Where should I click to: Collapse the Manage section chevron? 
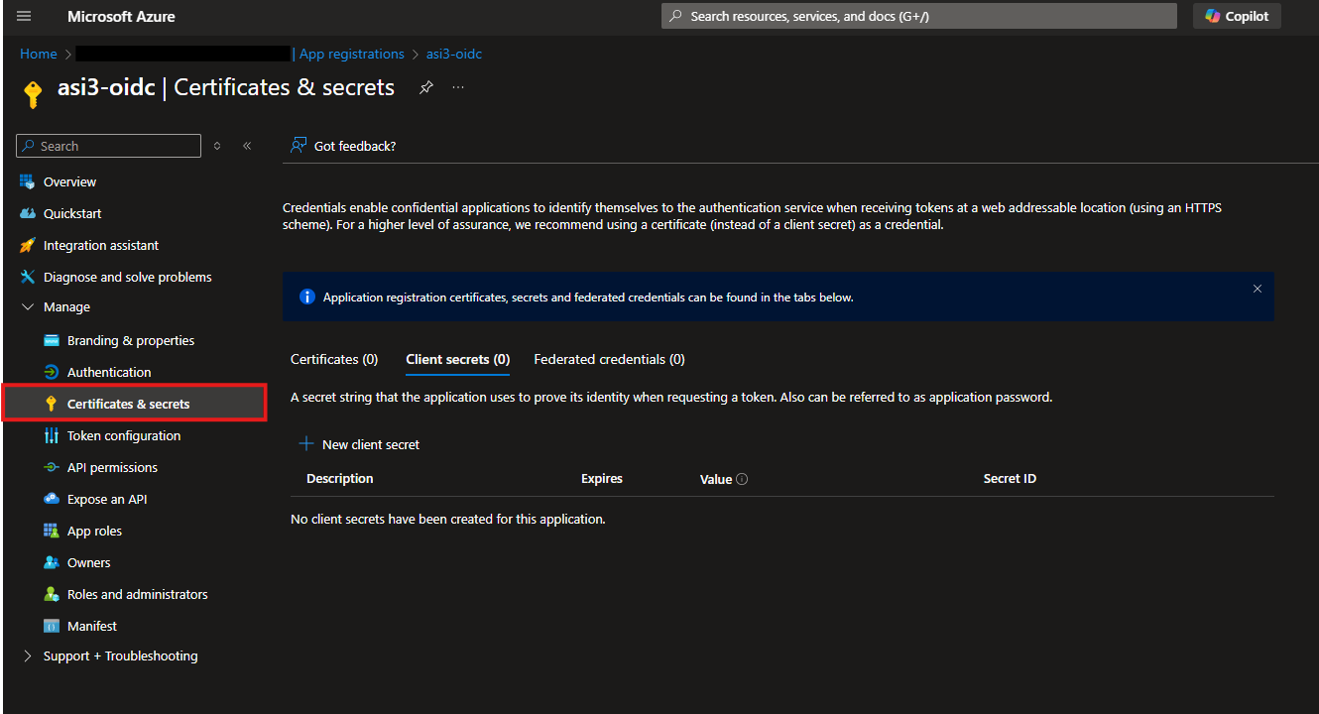[x=27, y=307]
